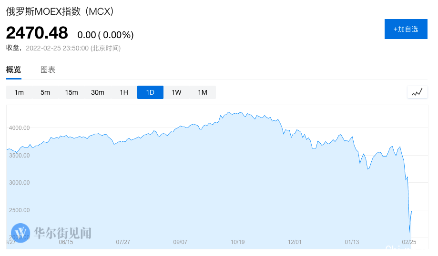Click the line chart style icon
Image resolution: width=438 pixels, height=256 pixels.
pyautogui.click(x=418, y=92)
